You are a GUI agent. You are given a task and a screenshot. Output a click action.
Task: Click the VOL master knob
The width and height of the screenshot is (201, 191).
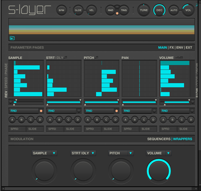(188, 10)
